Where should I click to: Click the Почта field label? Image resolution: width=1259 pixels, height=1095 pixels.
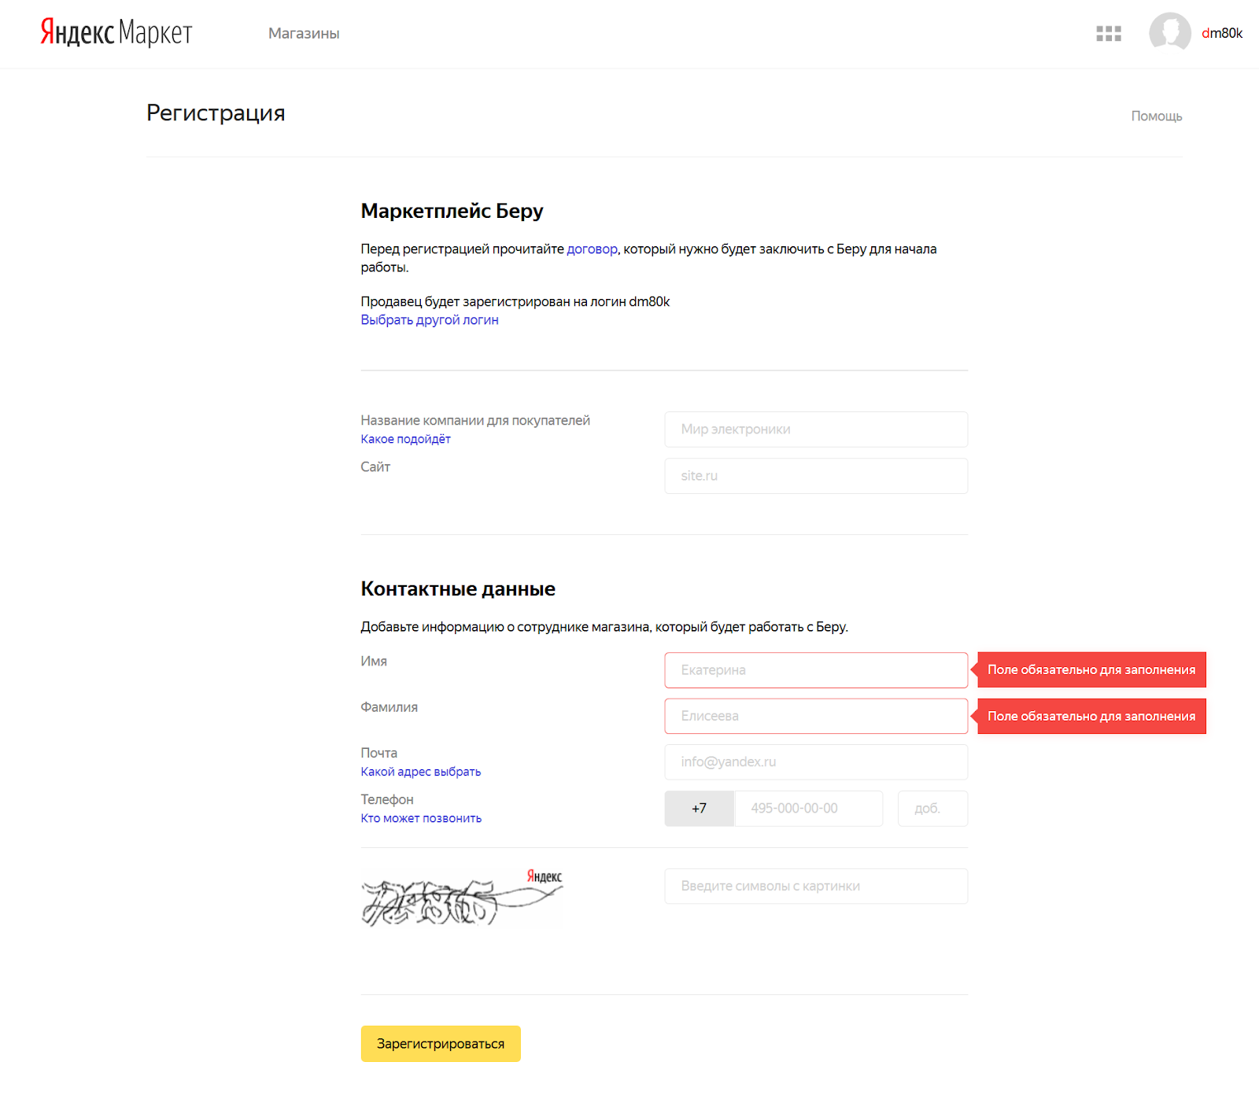379,753
